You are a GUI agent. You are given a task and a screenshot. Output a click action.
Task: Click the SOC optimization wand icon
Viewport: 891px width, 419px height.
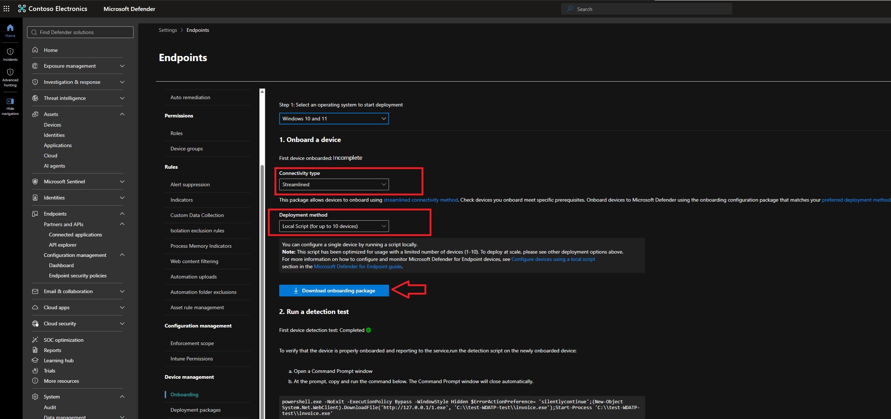[35, 340]
